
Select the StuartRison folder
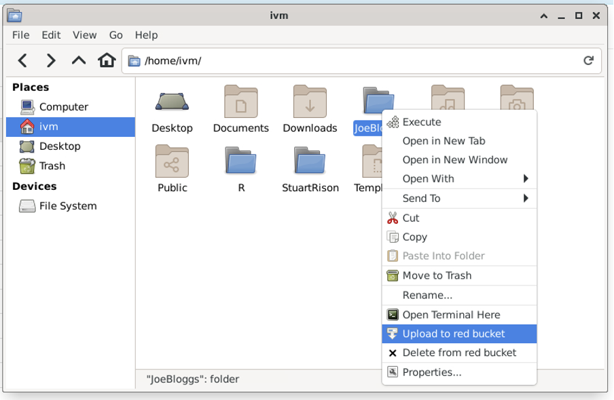[x=310, y=163]
